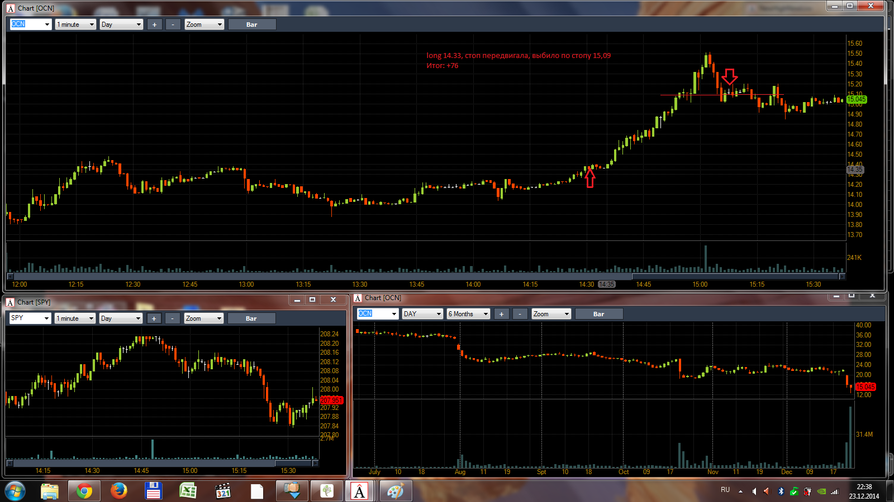Image resolution: width=894 pixels, height=502 pixels.
Task: Open the Bluetooth tray icon
Action: tap(781, 491)
